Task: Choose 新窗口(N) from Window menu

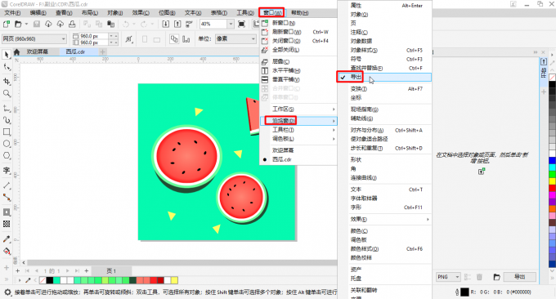Action: 298,23
